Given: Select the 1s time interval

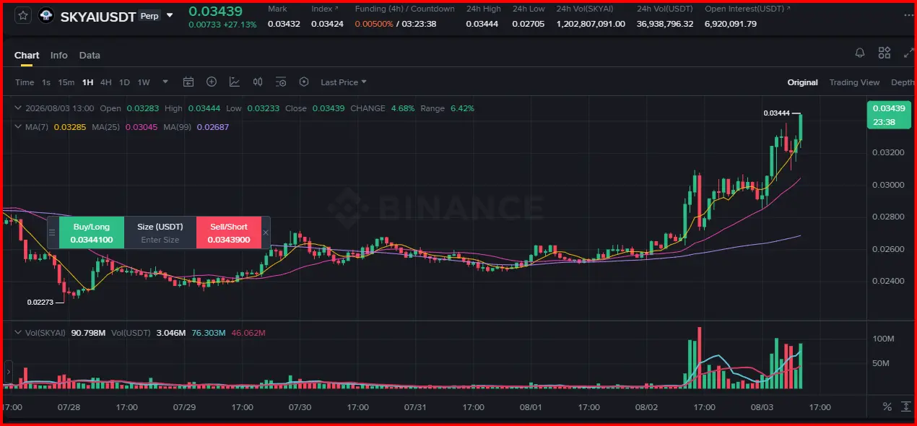Looking at the screenshot, I should coord(46,82).
